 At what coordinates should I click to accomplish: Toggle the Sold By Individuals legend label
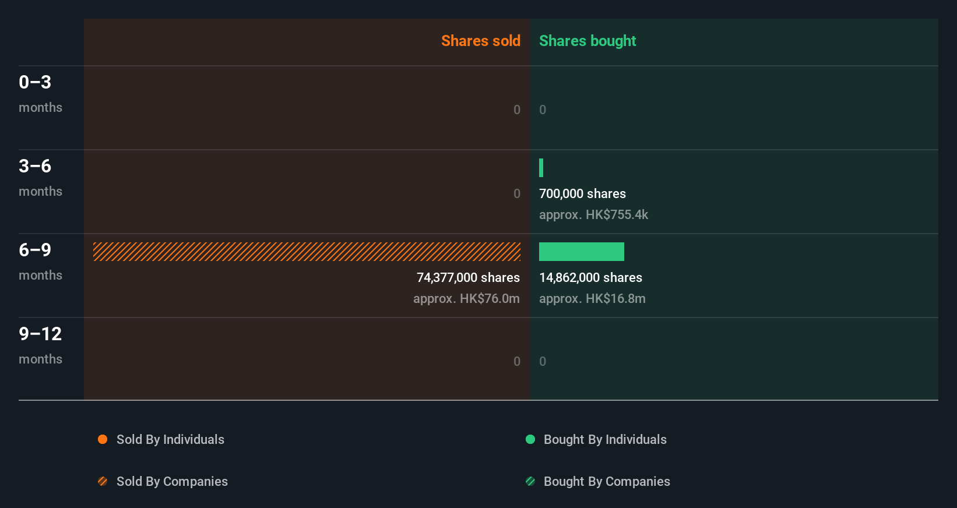click(x=170, y=439)
